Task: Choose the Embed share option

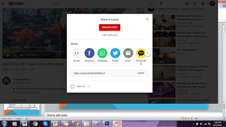Action: tap(77, 53)
